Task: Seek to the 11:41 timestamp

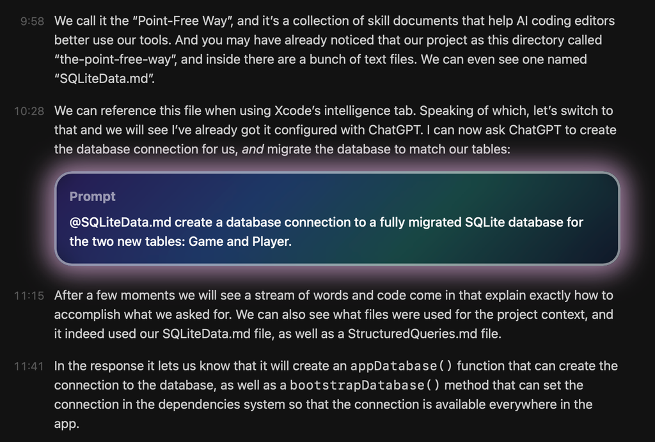Action: (29, 367)
